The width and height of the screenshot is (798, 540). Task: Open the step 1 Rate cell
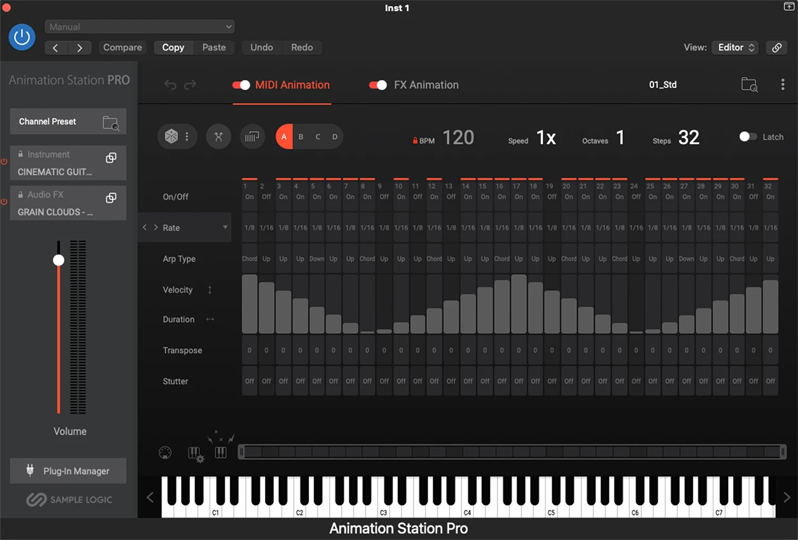[x=250, y=227]
